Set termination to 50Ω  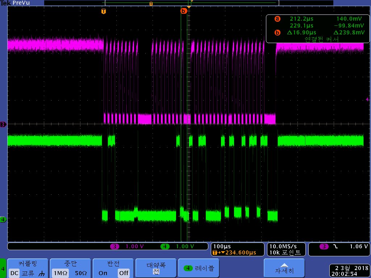tap(81, 273)
